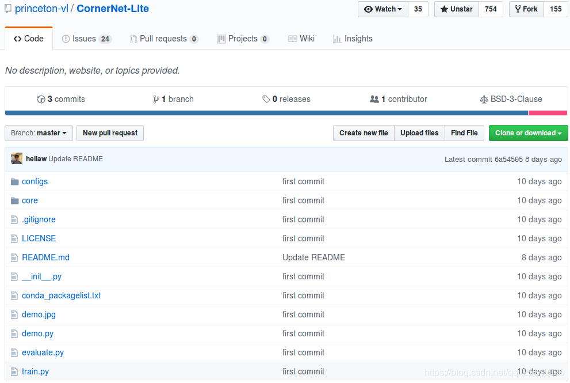This screenshot has width=570, height=383.
Task: Open heilaw author name link
Action: tap(36, 159)
